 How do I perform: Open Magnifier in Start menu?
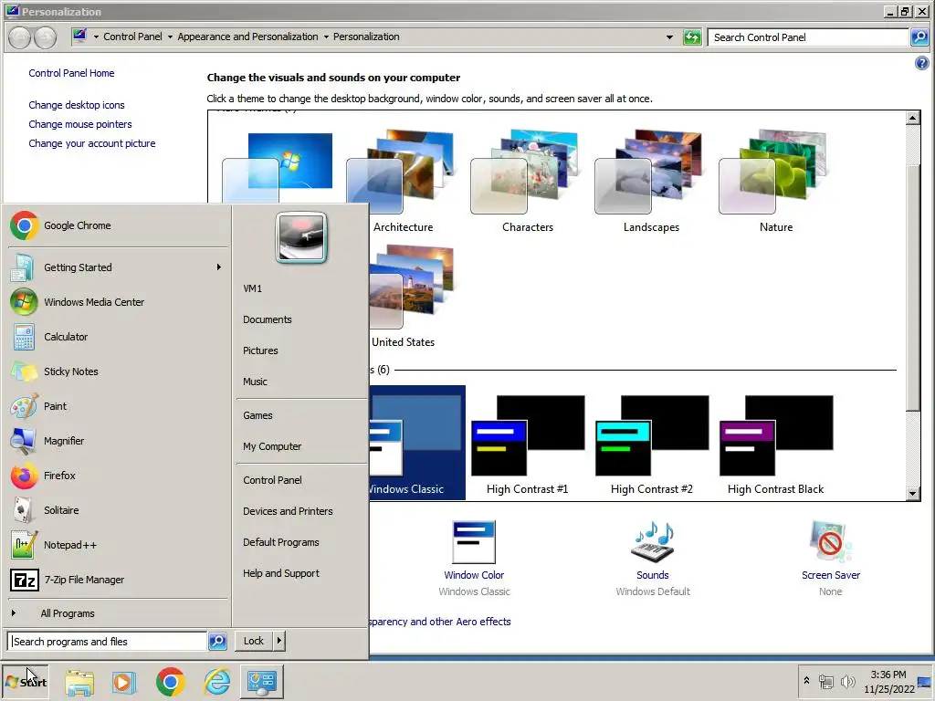(118, 441)
